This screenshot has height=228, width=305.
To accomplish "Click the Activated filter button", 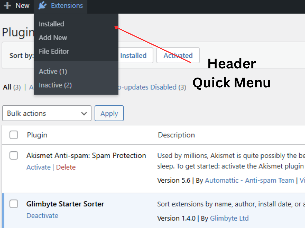I will pos(178,55).
